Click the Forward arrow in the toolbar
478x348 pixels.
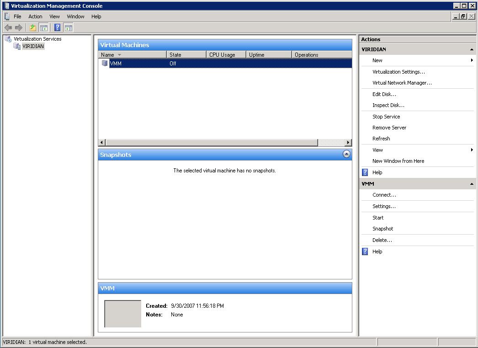(x=19, y=28)
